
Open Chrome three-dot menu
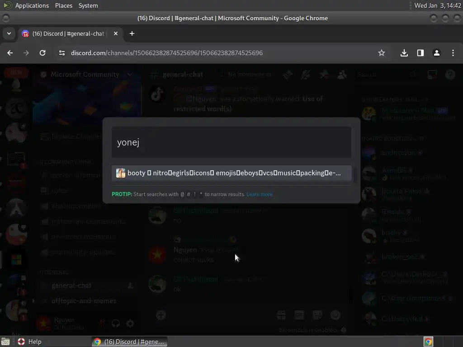click(x=453, y=53)
